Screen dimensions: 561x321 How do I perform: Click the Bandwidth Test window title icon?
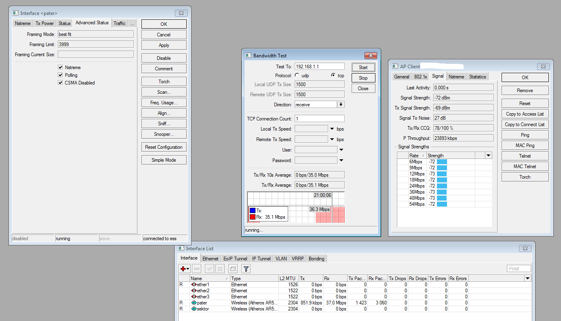click(249, 55)
